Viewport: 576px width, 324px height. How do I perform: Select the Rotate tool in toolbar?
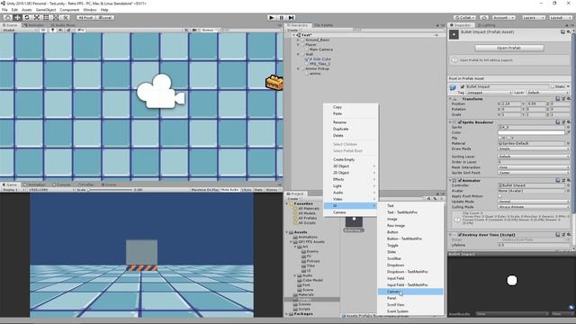(x=27, y=18)
